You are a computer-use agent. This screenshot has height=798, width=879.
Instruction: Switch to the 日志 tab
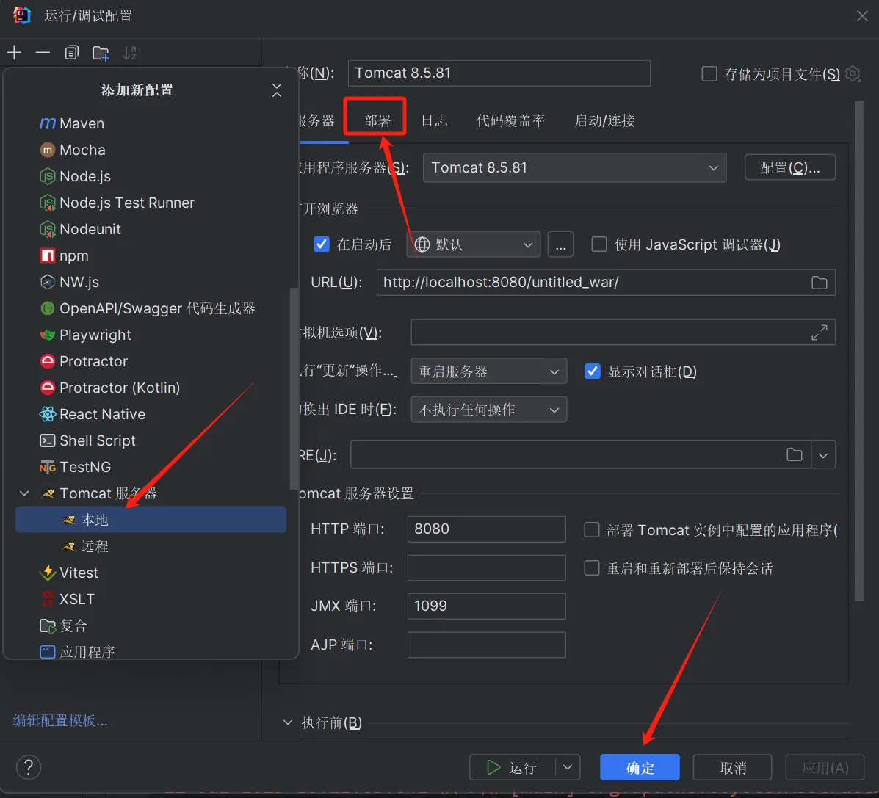(x=434, y=120)
